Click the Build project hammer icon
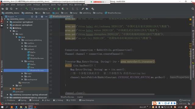The width and height of the screenshot is (195, 109). (27, 9)
